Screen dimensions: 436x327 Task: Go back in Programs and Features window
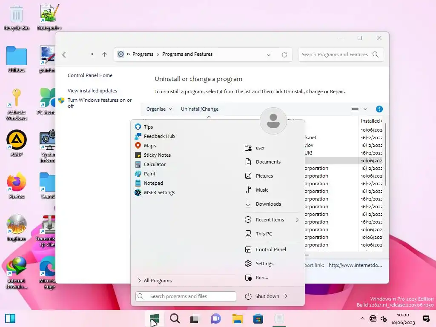[x=64, y=55]
